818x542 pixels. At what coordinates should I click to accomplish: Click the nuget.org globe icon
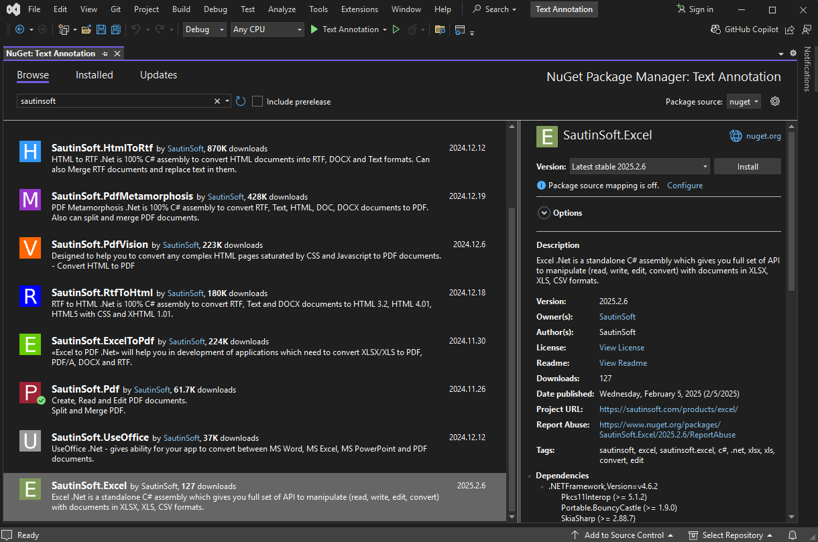736,135
